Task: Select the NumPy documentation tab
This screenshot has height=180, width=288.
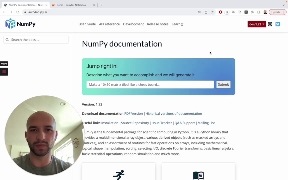Action: (x=26, y=5)
